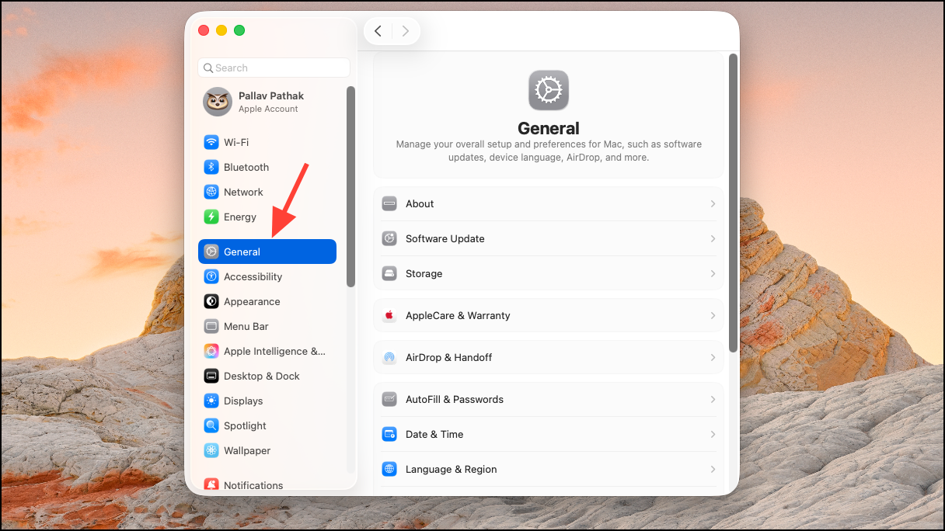945x531 pixels.
Task: Click the green zoom window button
Action: tap(239, 30)
